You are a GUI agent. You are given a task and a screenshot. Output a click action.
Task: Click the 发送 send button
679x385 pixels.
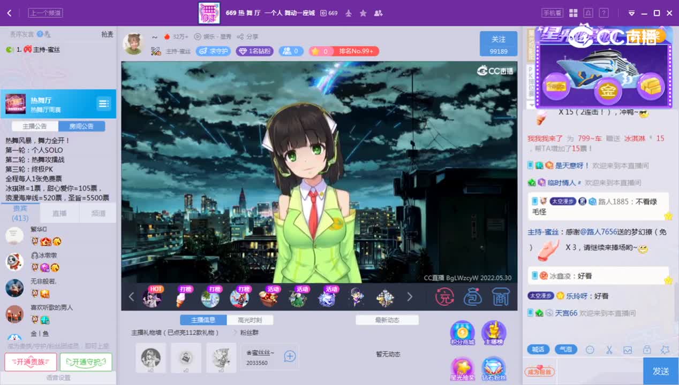pyautogui.click(x=661, y=371)
